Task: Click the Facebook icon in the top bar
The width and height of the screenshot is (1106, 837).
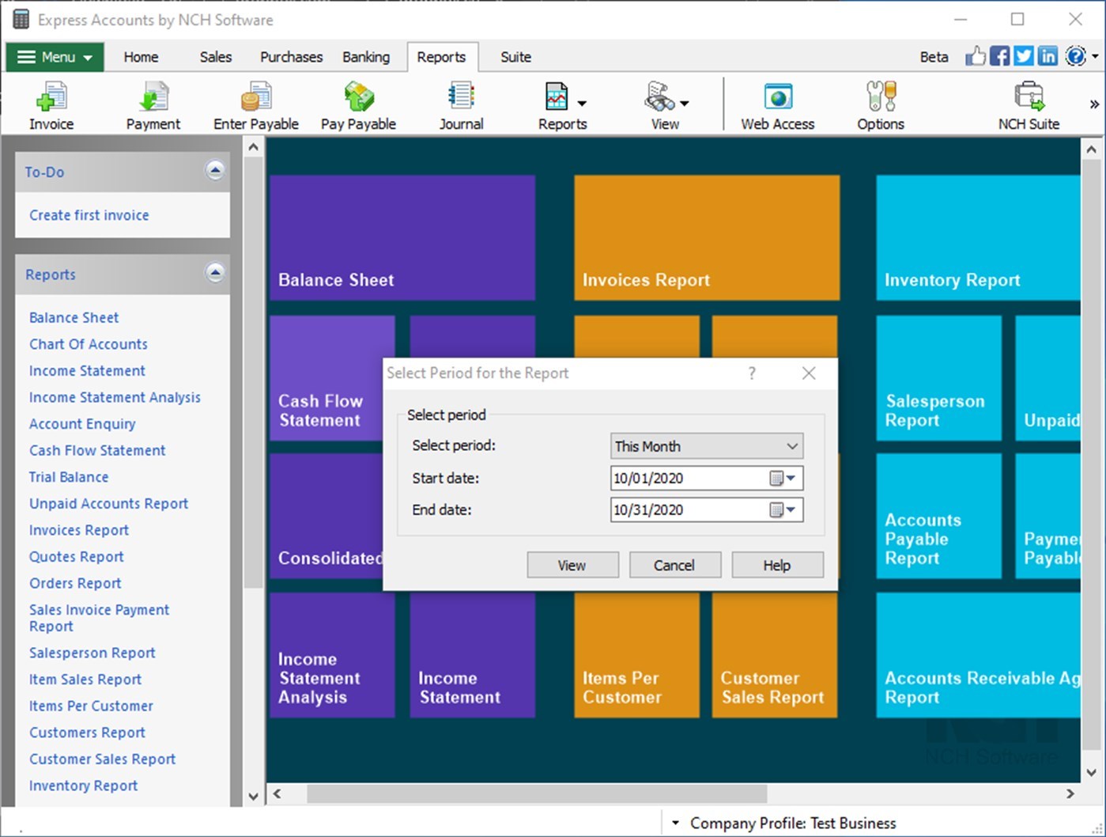Action: click(x=999, y=55)
